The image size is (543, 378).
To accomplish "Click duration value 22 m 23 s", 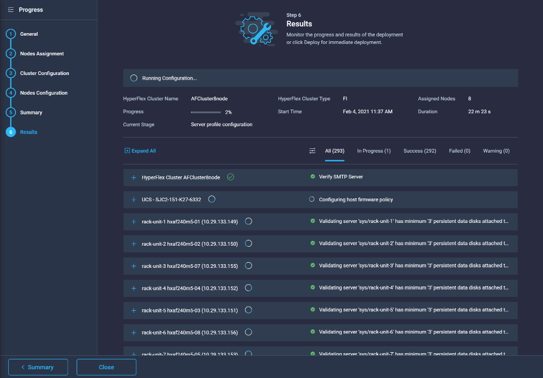I will pos(479,111).
